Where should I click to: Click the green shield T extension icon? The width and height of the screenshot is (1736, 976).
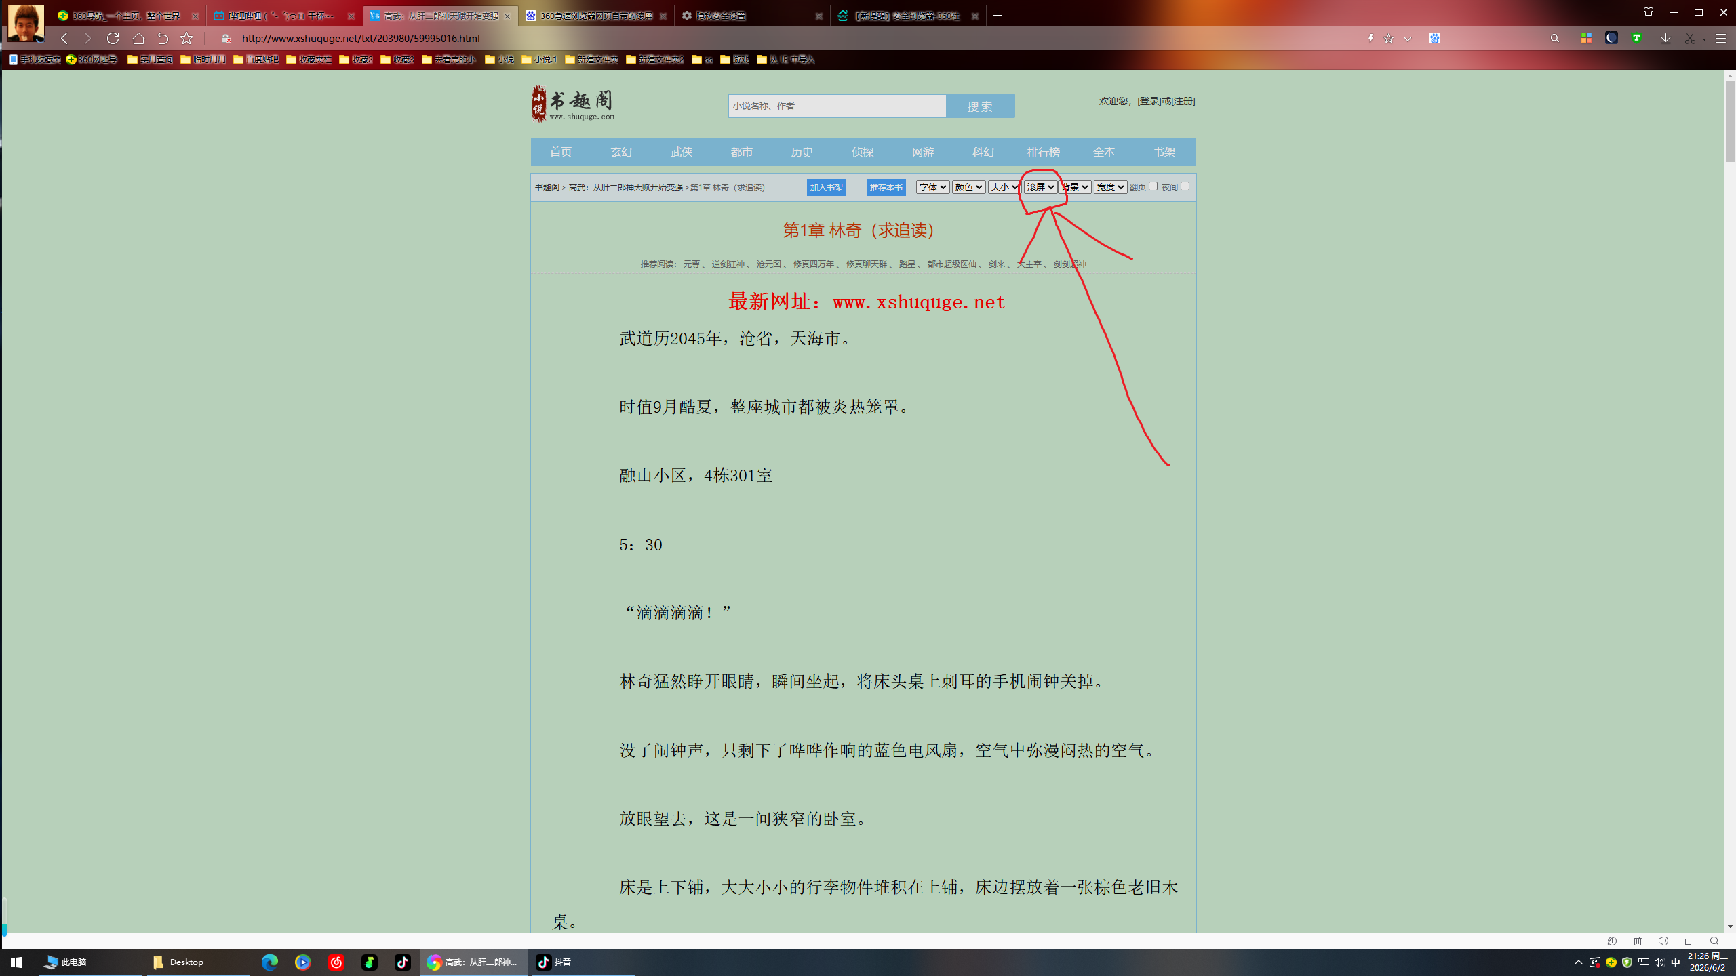pos(1636,39)
